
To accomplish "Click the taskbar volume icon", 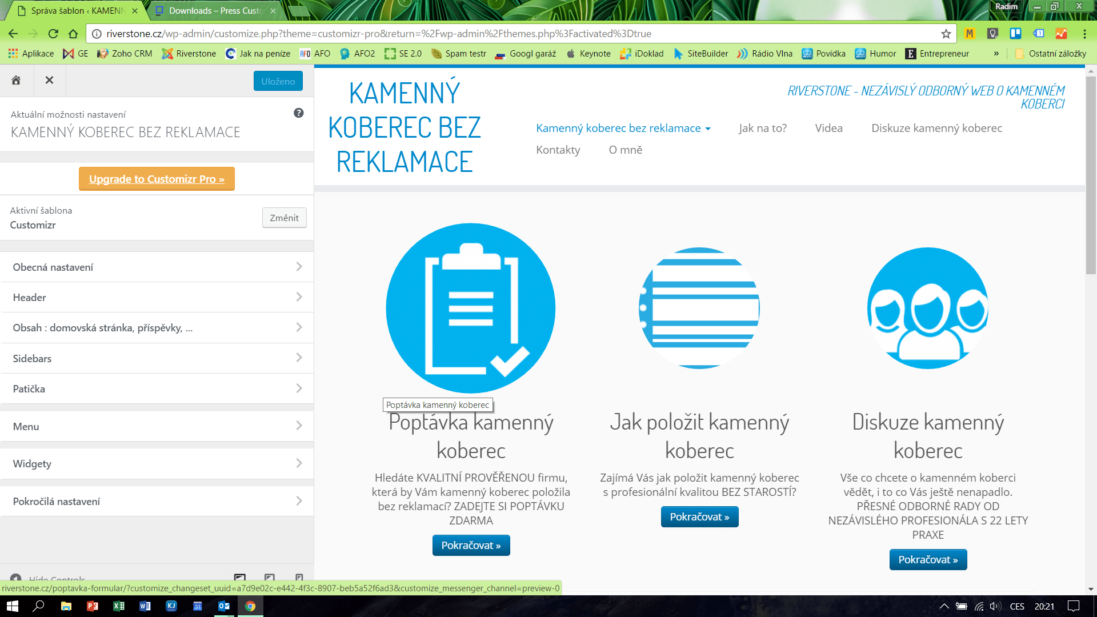I will pos(995,606).
